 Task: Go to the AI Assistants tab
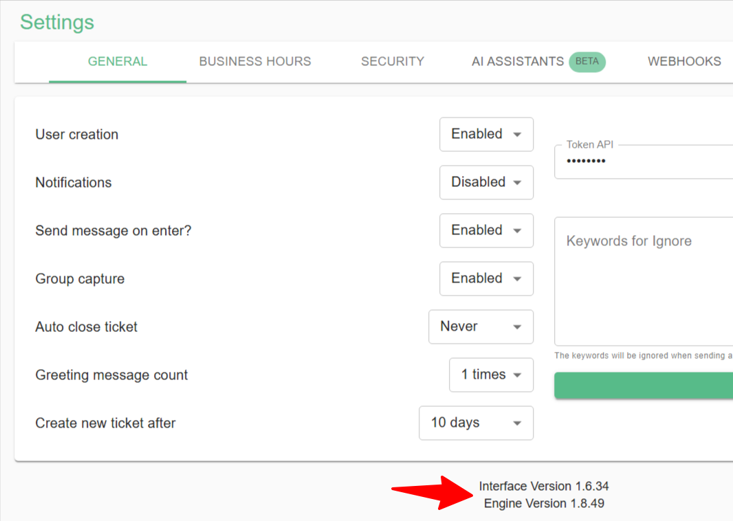(517, 61)
